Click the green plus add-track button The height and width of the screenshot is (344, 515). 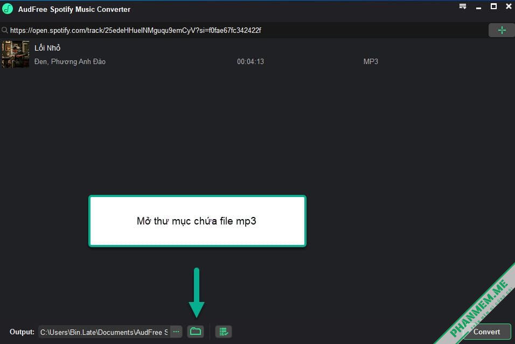pos(502,30)
